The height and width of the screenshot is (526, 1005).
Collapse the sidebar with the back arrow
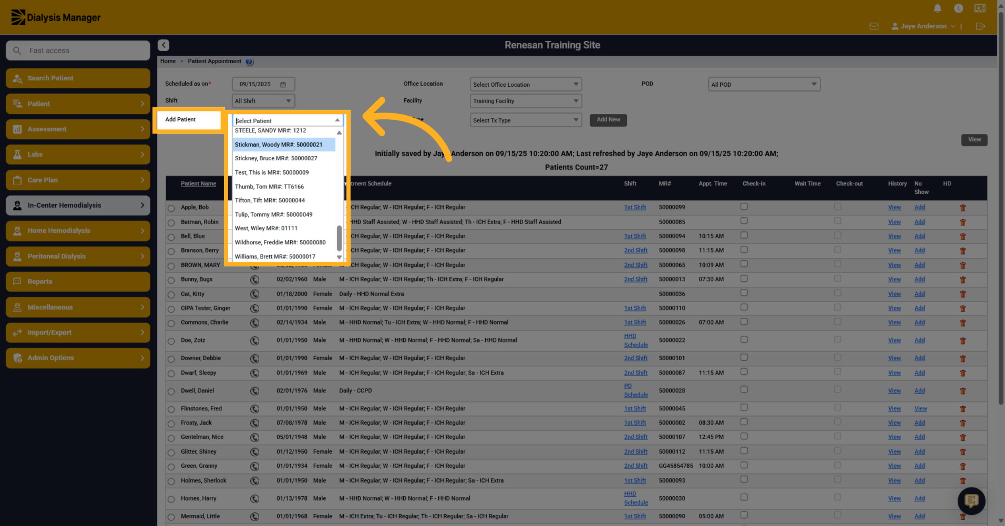(164, 45)
